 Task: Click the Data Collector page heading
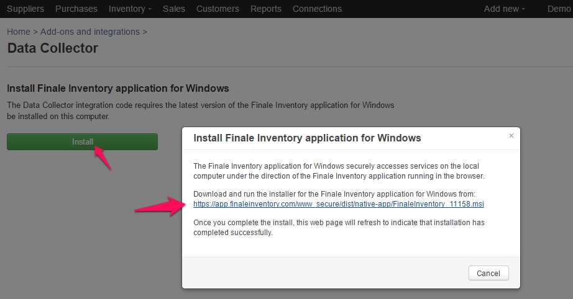(x=53, y=48)
